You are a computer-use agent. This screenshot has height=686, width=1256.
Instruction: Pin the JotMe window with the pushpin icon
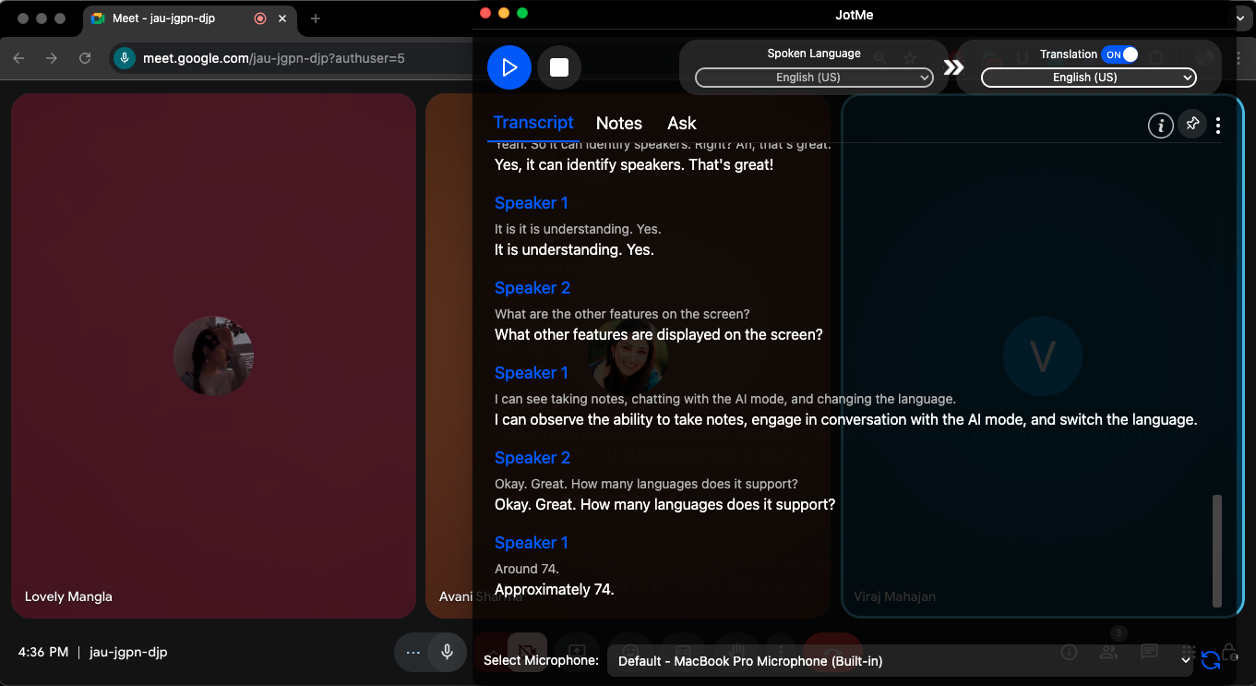pos(1192,124)
